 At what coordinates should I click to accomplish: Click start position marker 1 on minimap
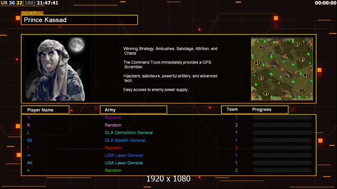302,91
